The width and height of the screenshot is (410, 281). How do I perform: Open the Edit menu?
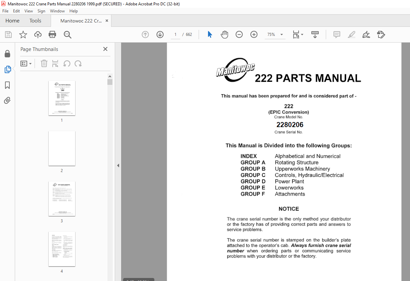16,11
